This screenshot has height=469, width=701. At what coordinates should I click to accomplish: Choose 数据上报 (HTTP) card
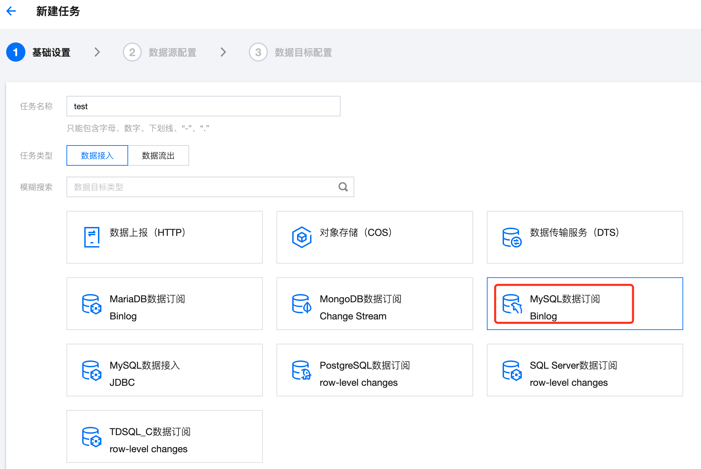[165, 237]
